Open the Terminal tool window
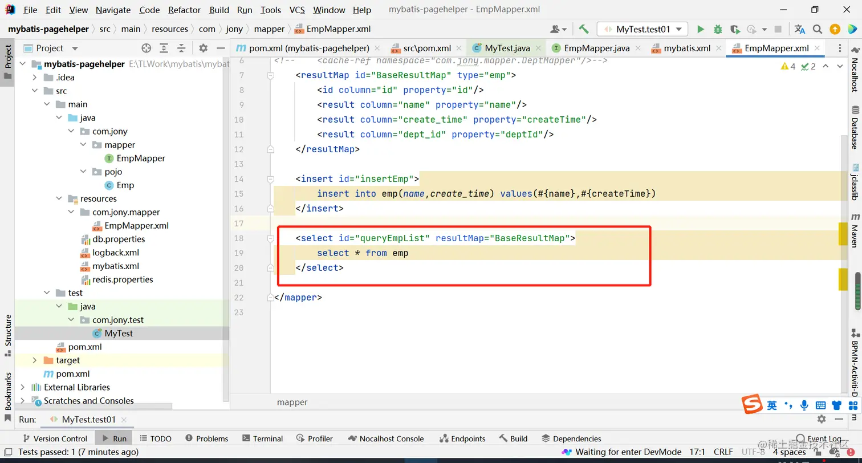This screenshot has width=862, height=463. [262, 438]
